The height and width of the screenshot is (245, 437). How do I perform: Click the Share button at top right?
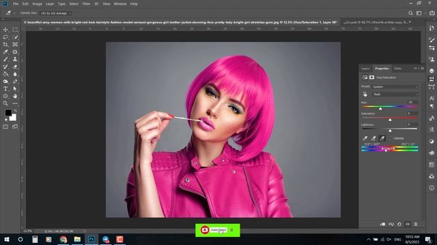[x=432, y=13]
